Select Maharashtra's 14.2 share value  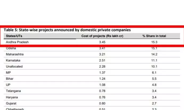click(154, 54)
